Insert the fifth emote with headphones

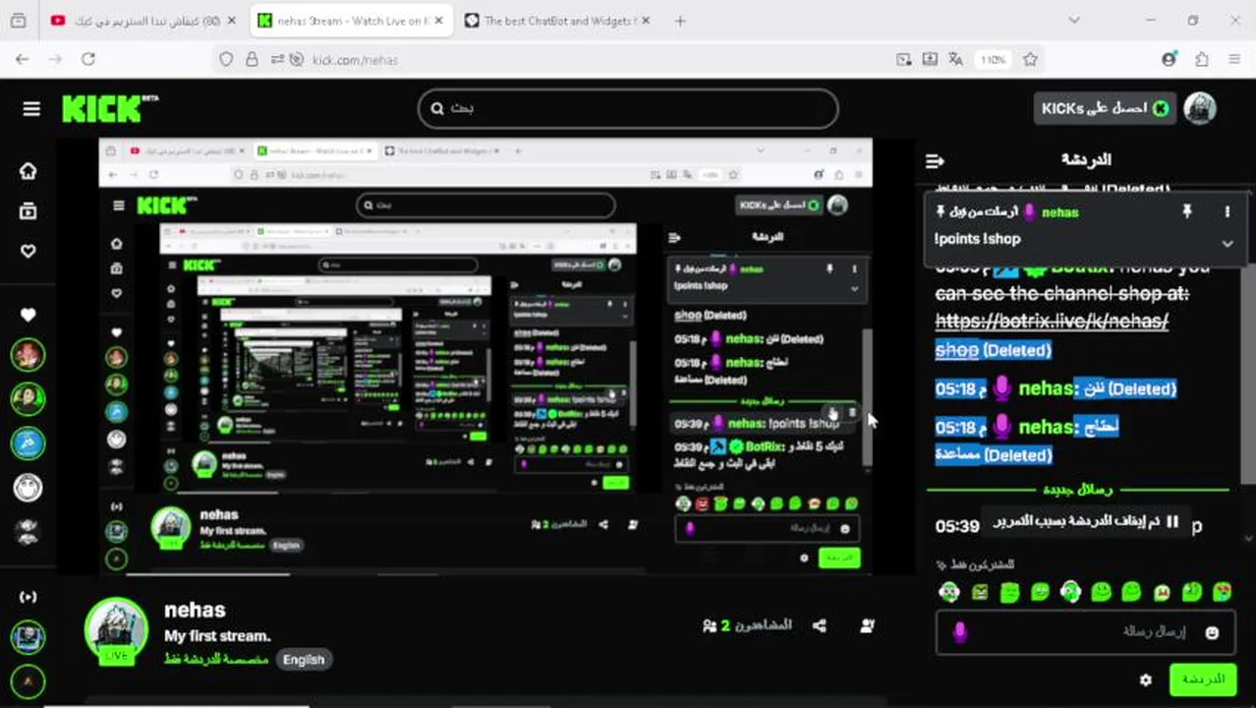pos(1070,592)
